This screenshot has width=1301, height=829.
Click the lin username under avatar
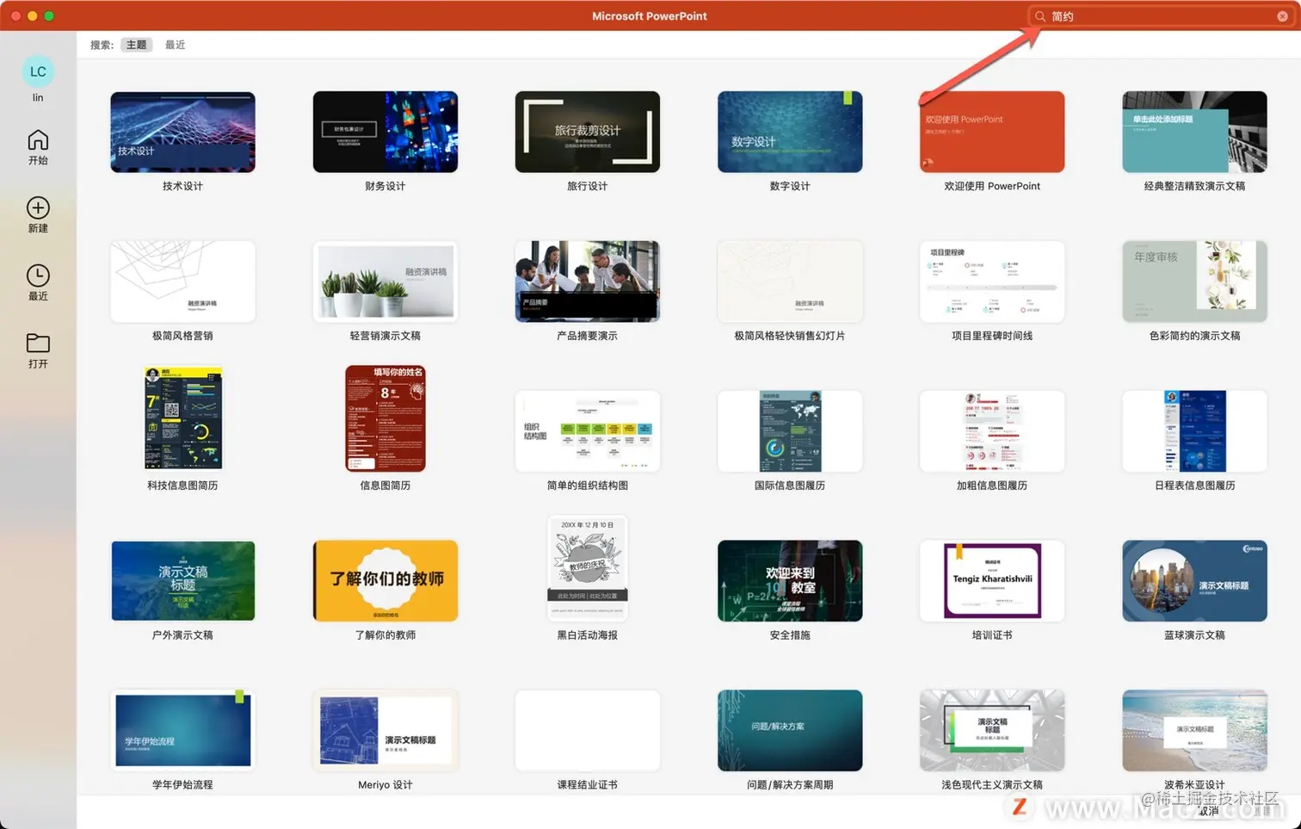(x=38, y=97)
